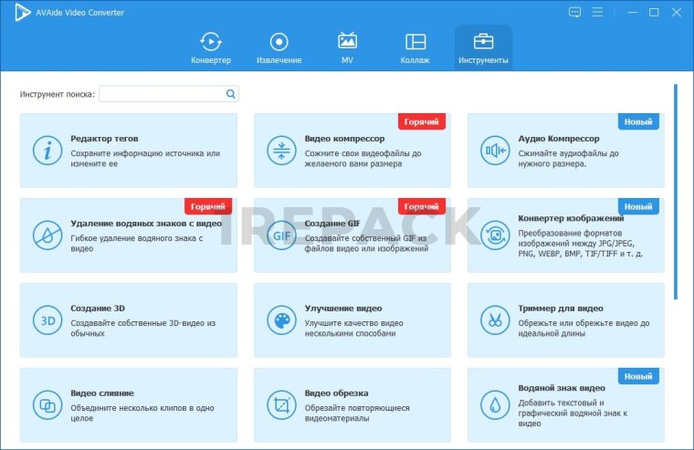Click the Водяной знак видео icon
This screenshot has height=450, width=694.
coord(495,405)
